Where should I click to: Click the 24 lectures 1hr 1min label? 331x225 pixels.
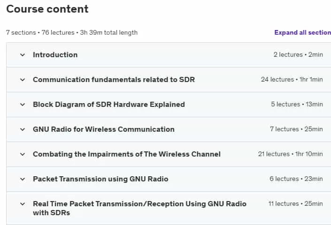[292, 79]
